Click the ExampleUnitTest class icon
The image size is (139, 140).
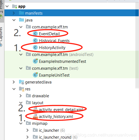pos(35,75)
